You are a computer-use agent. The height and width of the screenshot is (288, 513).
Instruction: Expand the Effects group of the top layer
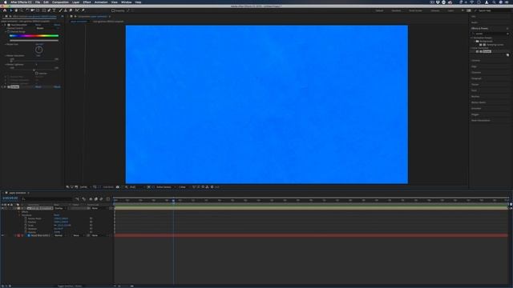[19, 211]
